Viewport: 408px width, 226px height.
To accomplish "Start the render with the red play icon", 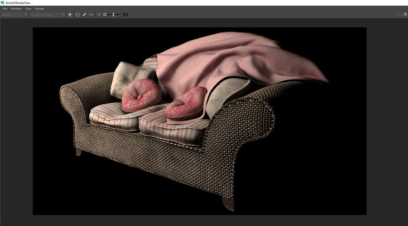I will click(x=395, y=14).
